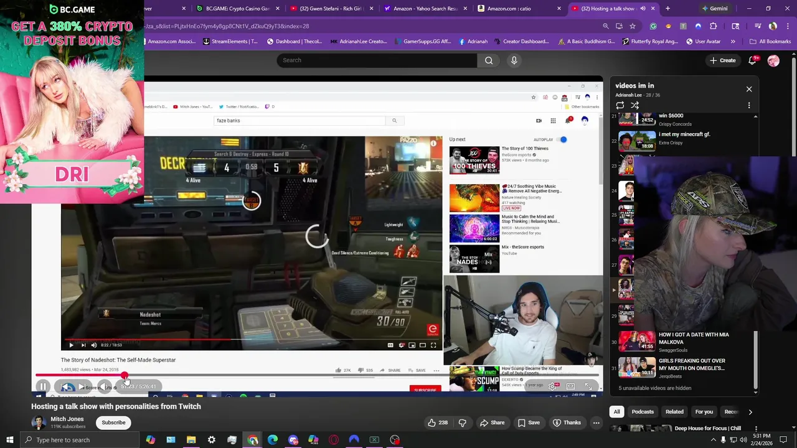Enter fullscreen on main YouTube player
797x448 pixels.
pyautogui.click(x=588, y=386)
